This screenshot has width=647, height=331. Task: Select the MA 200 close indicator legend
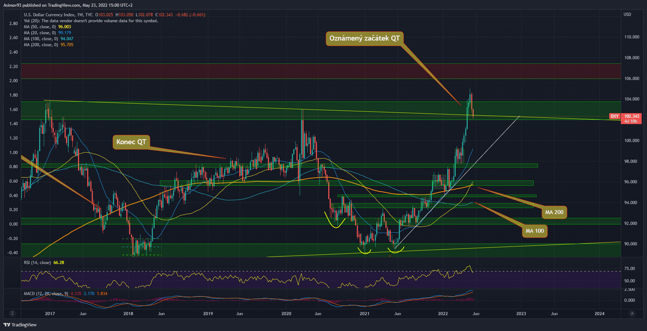(x=41, y=45)
